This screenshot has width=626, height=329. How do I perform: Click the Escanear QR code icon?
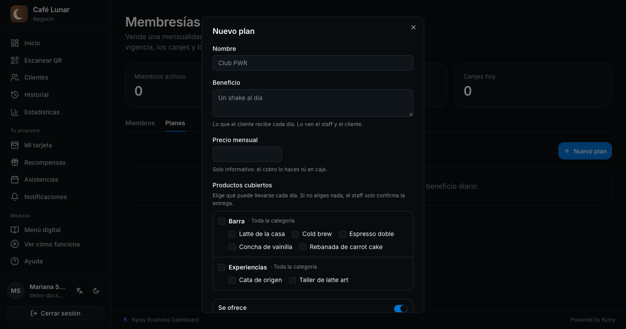tap(15, 60)
